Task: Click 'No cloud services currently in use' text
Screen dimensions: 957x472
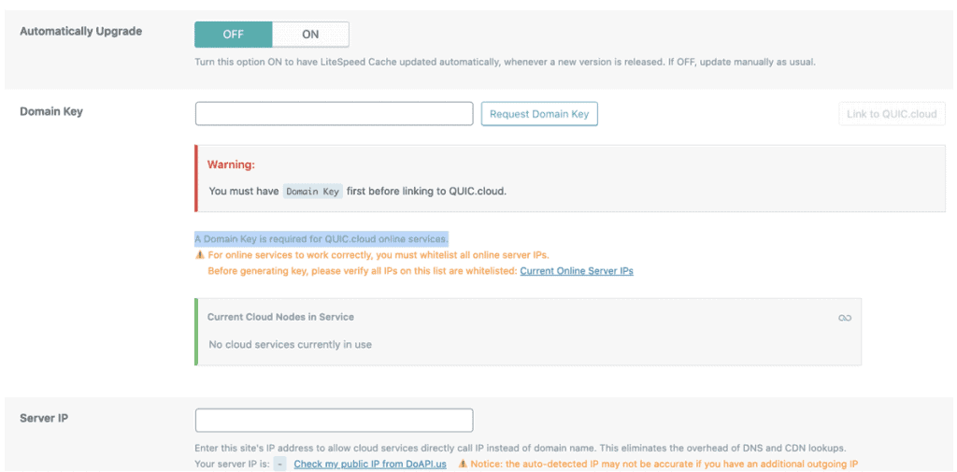Action: 290,344
